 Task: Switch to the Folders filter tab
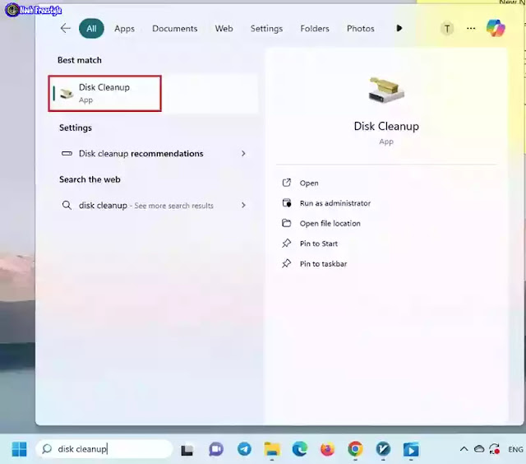point(315,29)
